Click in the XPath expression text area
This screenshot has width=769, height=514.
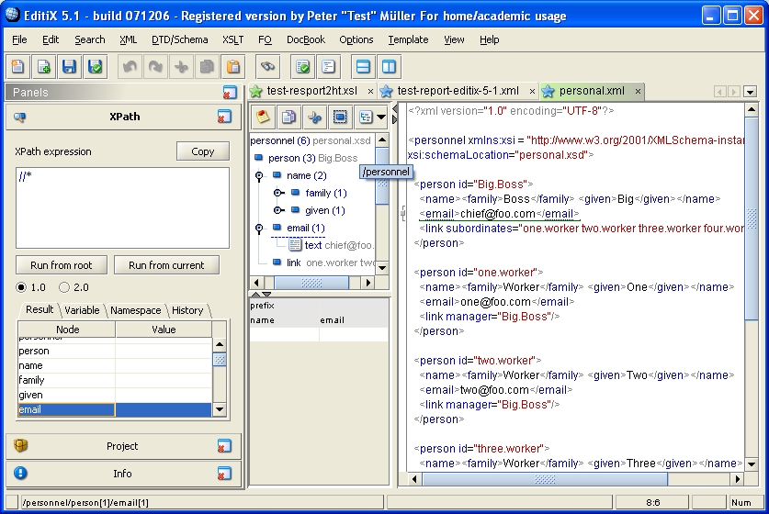coord(122,207)
